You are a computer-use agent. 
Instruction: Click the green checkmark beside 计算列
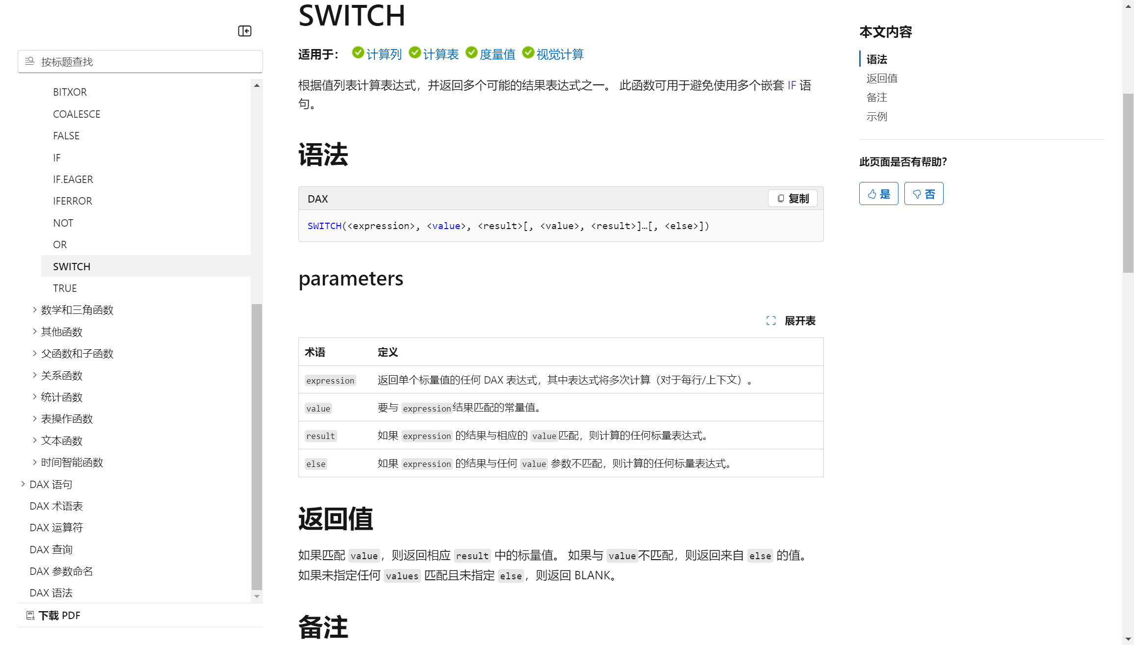[358, 53]
